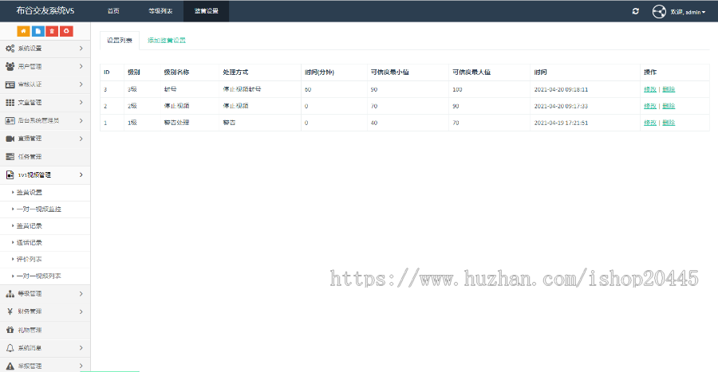Open 鉴黄设置 in the sidebar submenu
This screenshot has height=372, width=718.
pyautogui.click(x=30, y=193)
